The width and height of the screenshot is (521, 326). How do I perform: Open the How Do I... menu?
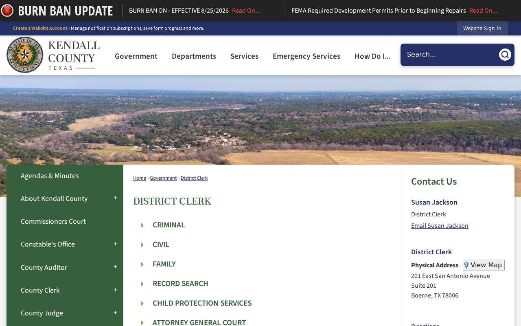372,56
